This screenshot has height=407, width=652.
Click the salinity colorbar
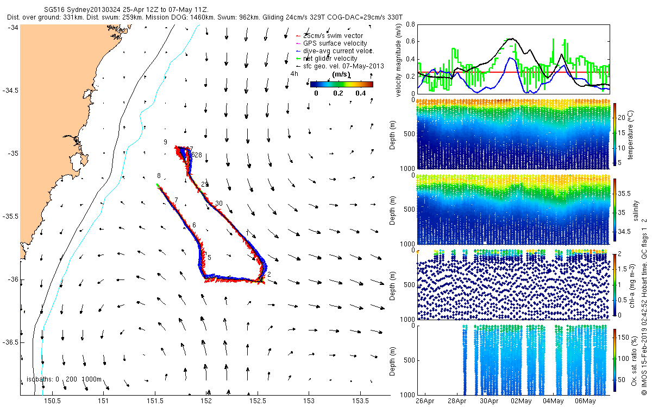point(615,209)
